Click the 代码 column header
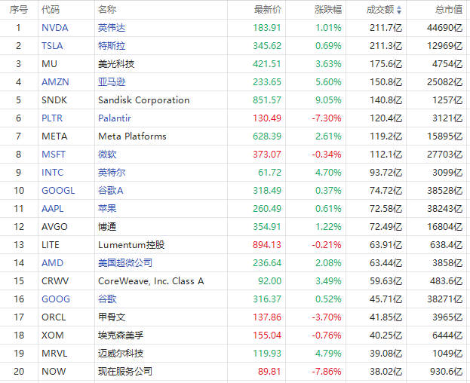This screenshot has height=383, width=470. (x=51, y=10)
